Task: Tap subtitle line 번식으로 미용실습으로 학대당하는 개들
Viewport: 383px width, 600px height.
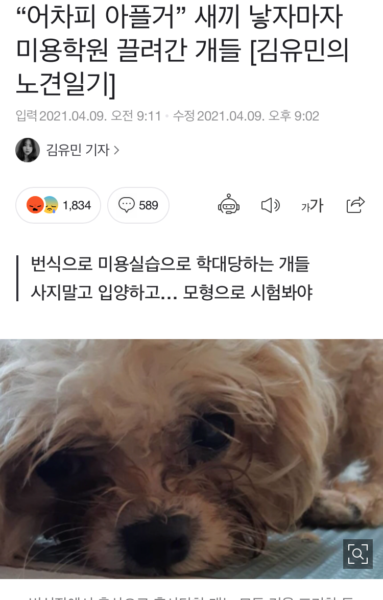Action: [x=170, y=263]
